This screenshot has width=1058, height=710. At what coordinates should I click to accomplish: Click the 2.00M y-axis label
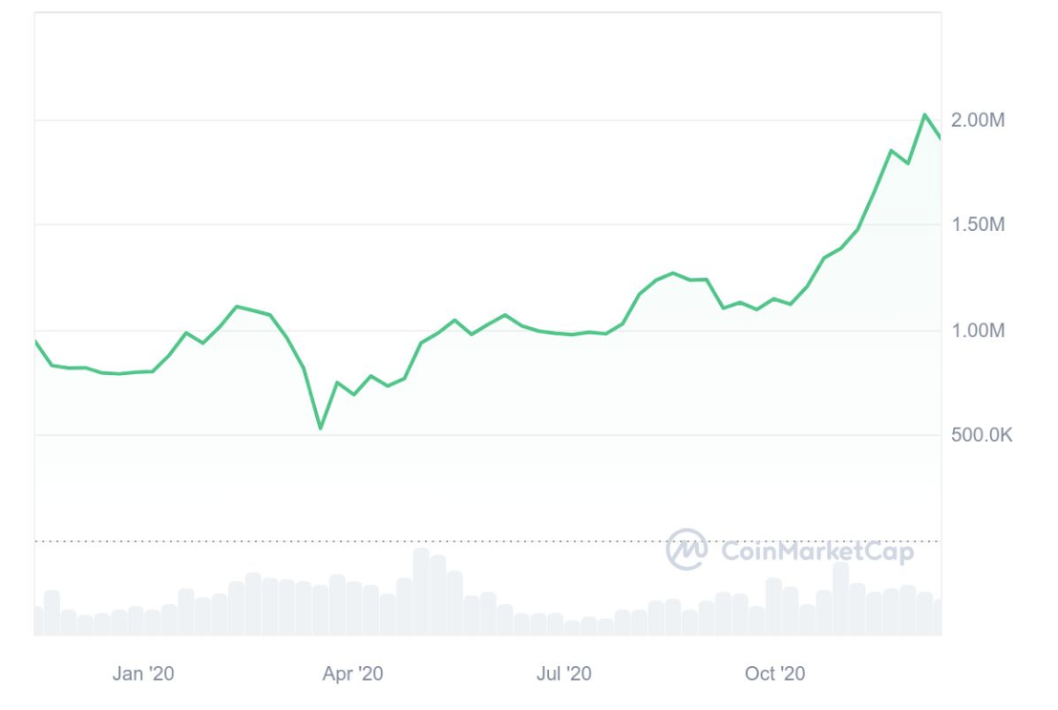pyautogui.click(x=978, y=120)
